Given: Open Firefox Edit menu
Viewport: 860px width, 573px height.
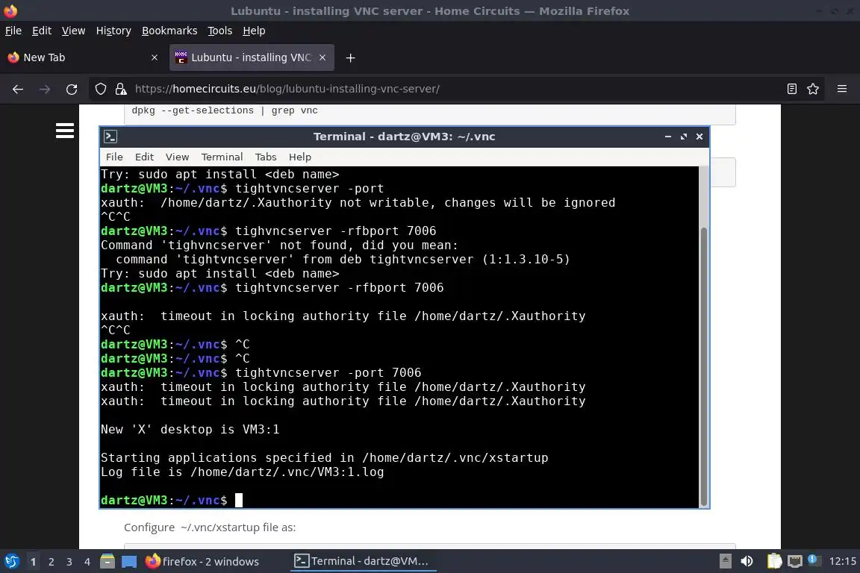Looking at the screenshot, I should coord(42,31).
